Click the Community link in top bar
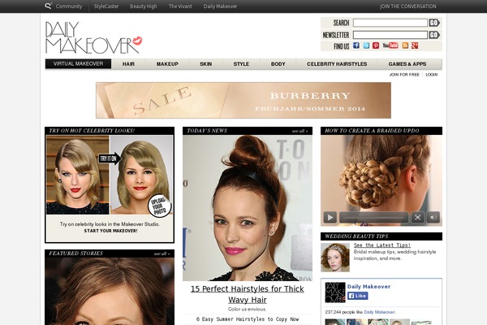This screenshot has height=325, width=487. point(69,6)
